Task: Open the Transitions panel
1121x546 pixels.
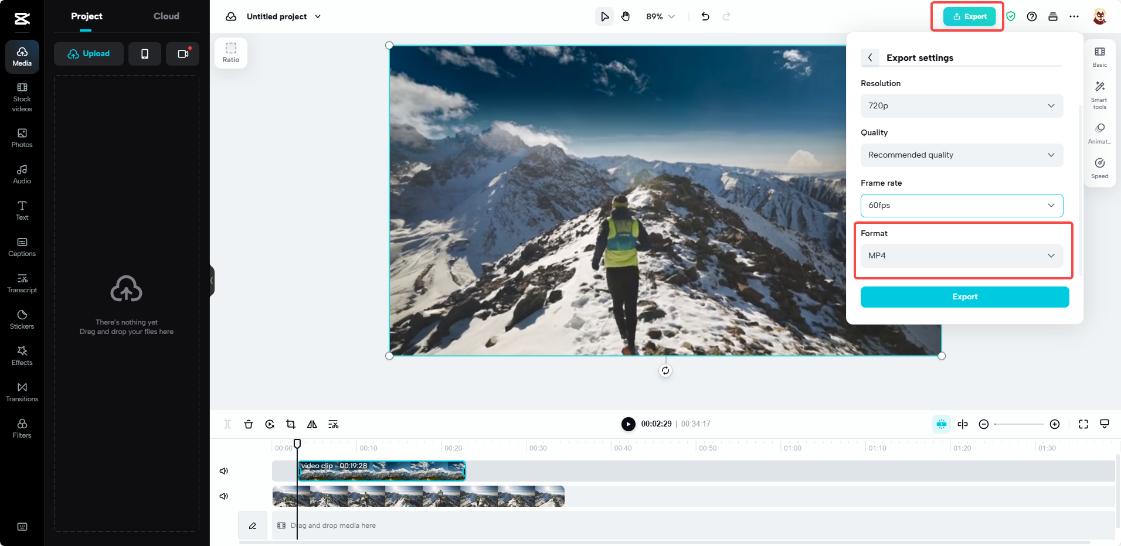Action: tap(22, 393)
